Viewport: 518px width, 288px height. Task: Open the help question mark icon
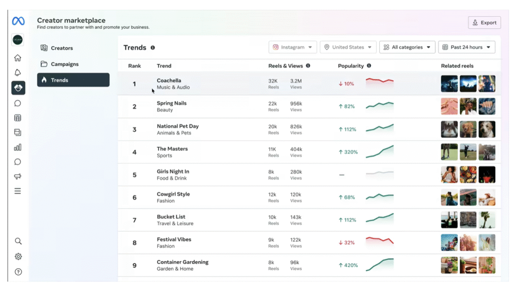(x=18, y=272)
